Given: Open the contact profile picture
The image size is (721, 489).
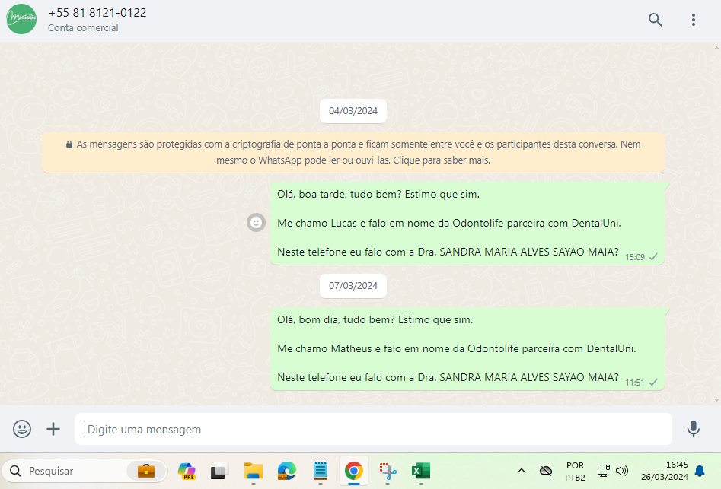Looking at the screenshot, I should click(21, 19).
